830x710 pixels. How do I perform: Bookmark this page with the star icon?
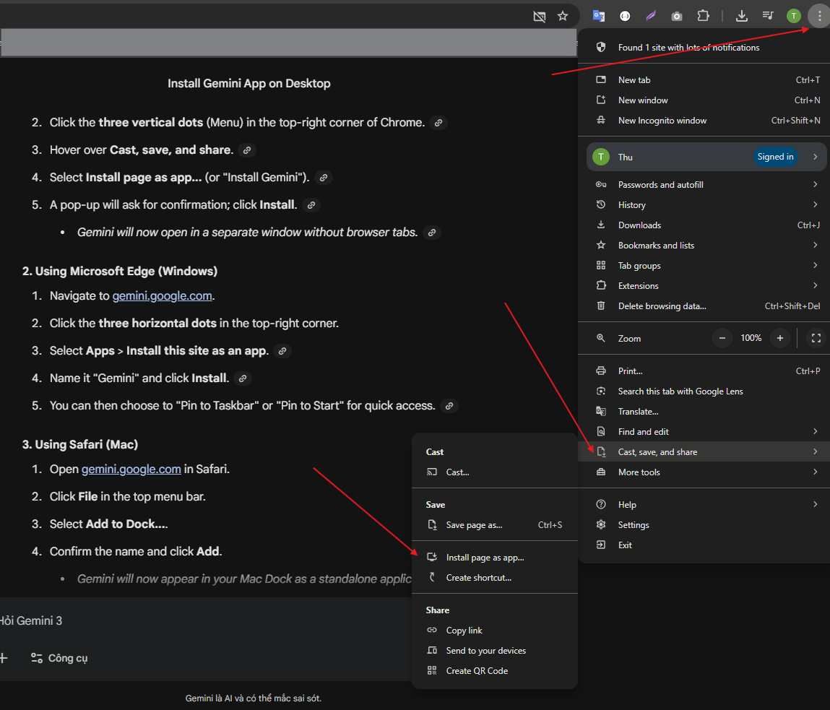563,16
